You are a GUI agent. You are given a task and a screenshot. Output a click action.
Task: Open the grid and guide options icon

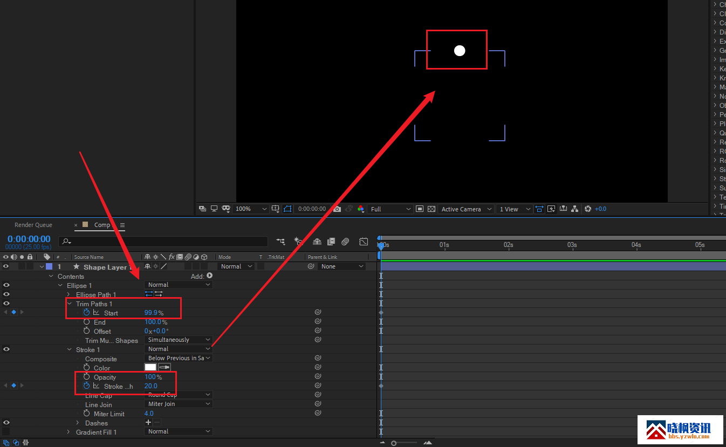pos(276,209)
